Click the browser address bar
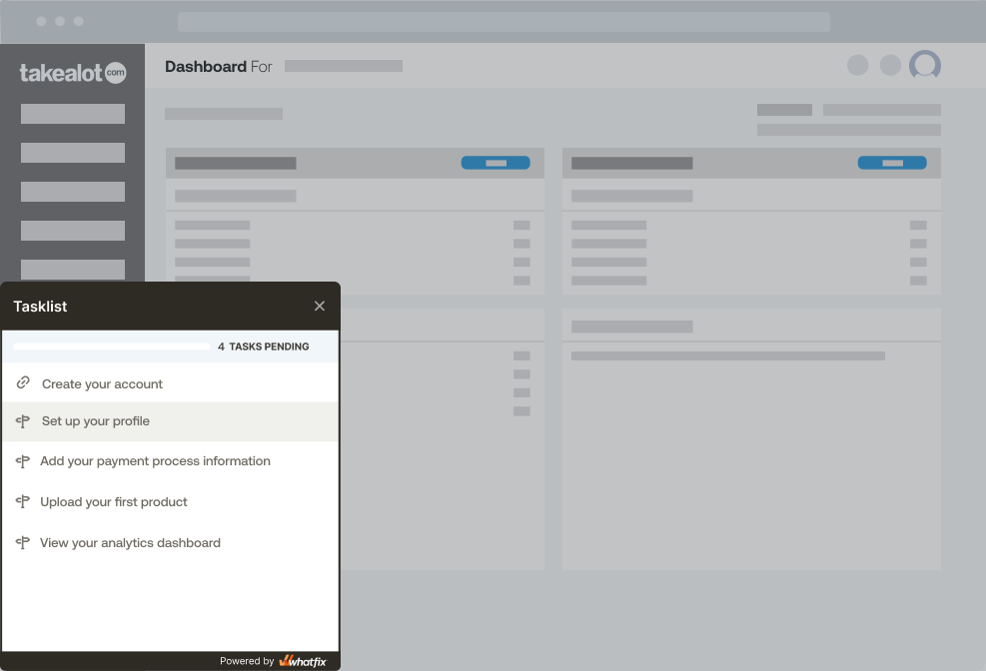The image size is (986, 671). point(503,21)
